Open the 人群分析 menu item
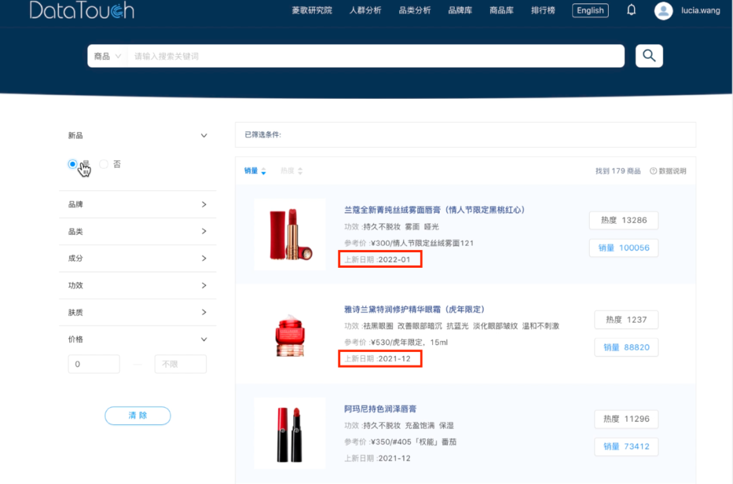Viewport: 733px width, 484px height. tap(365, 10)
